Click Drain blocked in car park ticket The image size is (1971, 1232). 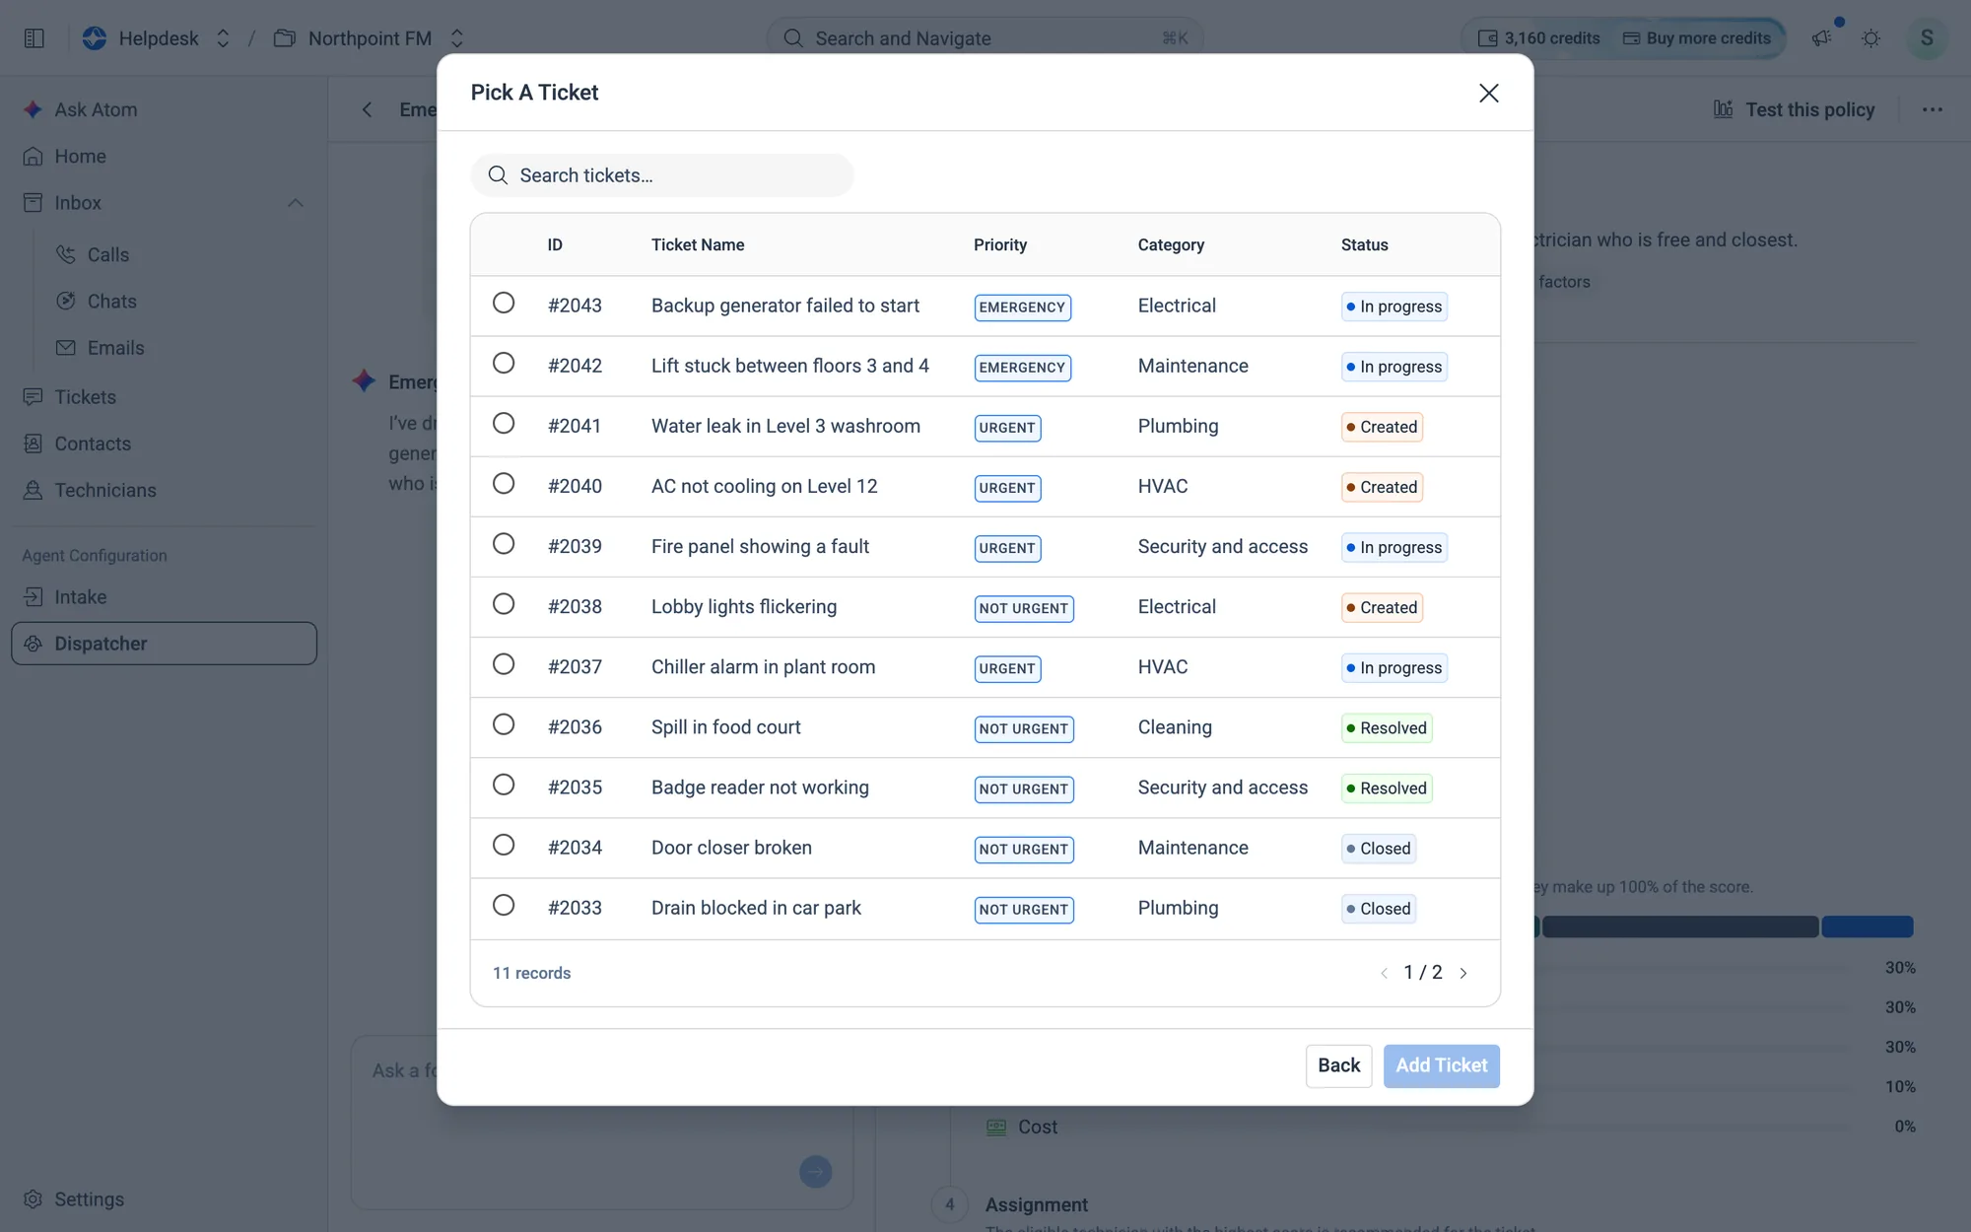756,908
